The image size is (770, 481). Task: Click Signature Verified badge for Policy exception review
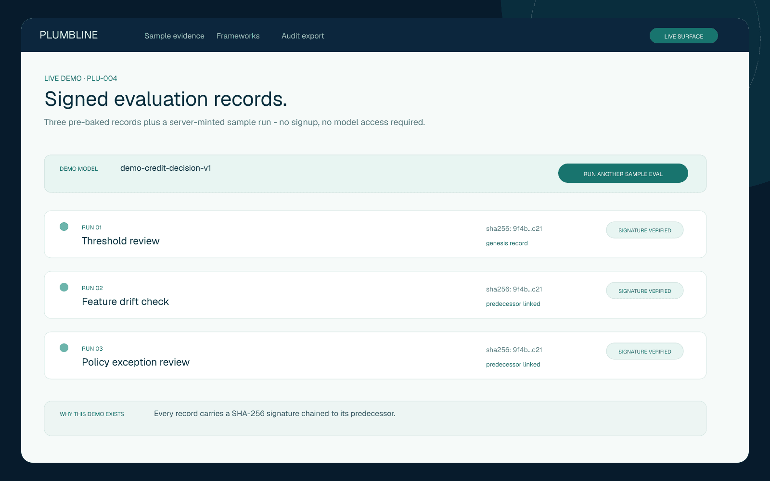point(645,351)
